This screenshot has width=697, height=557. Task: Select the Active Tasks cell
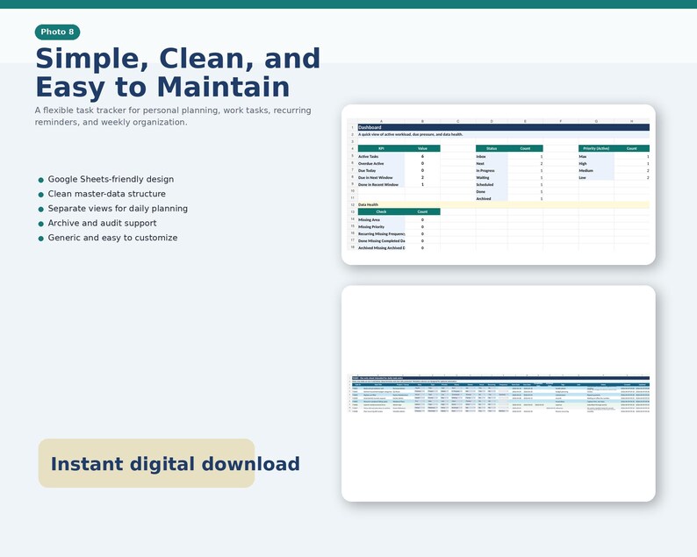pos(381,156)
